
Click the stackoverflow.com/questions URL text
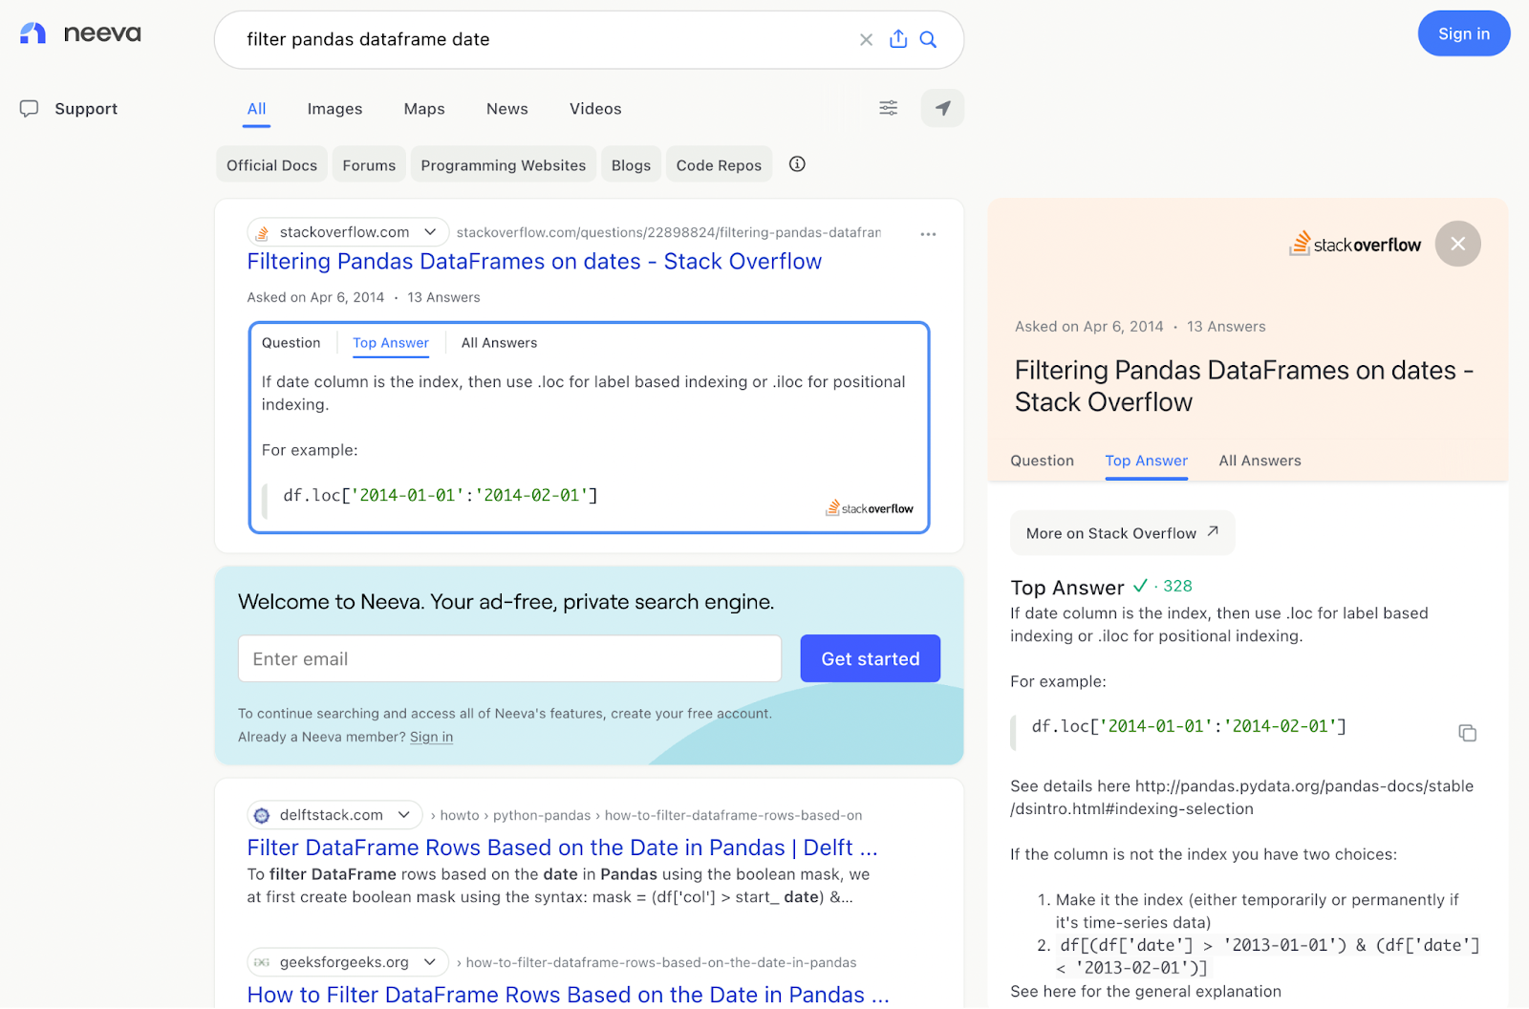[x=668, y=232]
